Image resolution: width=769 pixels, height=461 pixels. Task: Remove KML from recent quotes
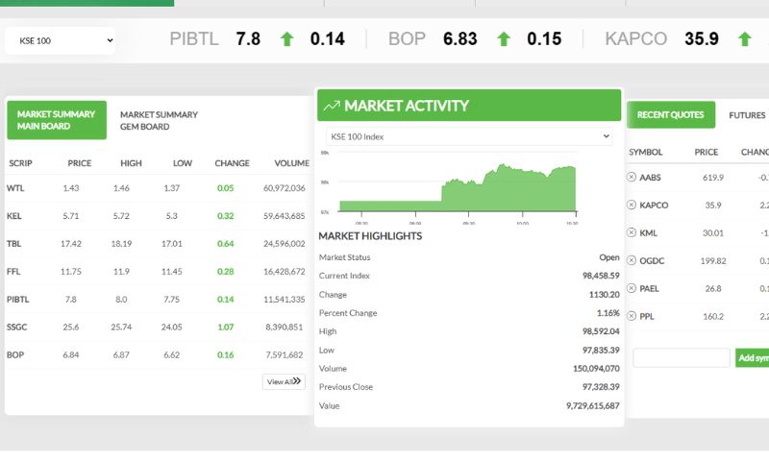632,232
